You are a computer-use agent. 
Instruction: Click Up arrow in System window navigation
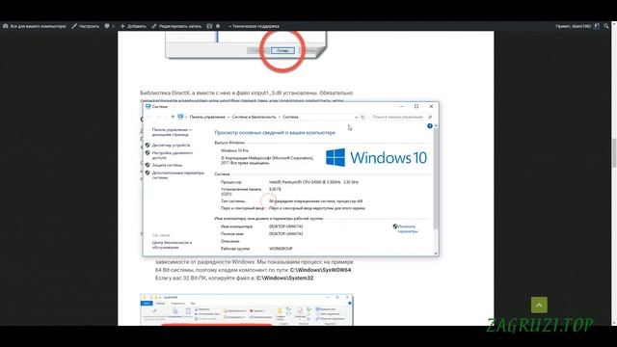[x=173, y=117]
